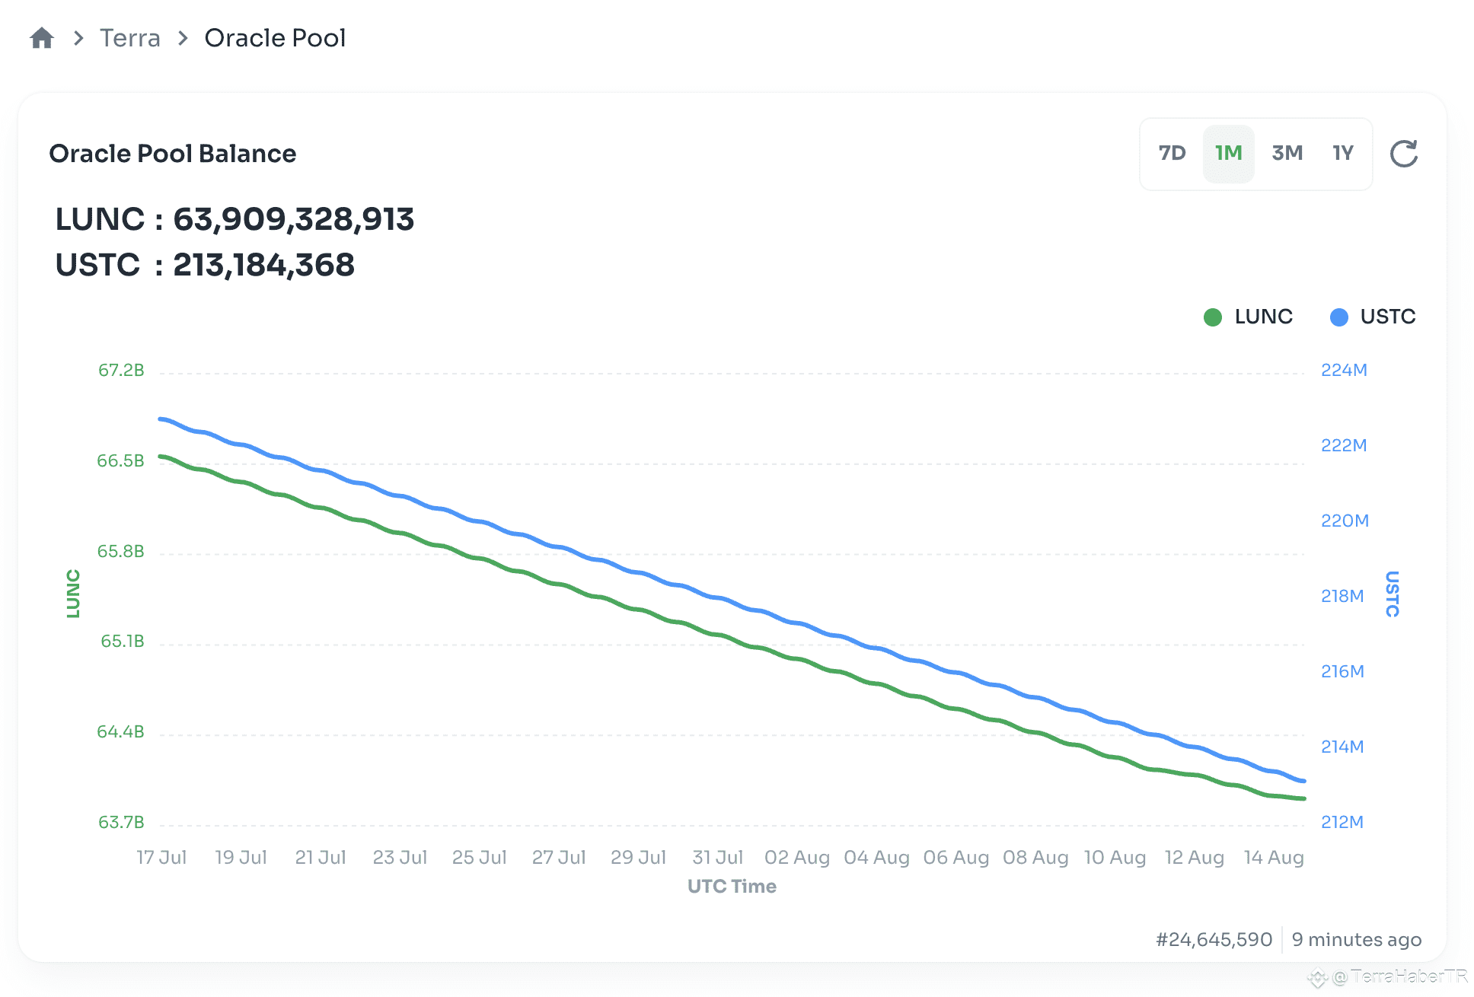The image size is (1474, 997).
Task: Click the chevron before Terra
Action: [78, 38]
